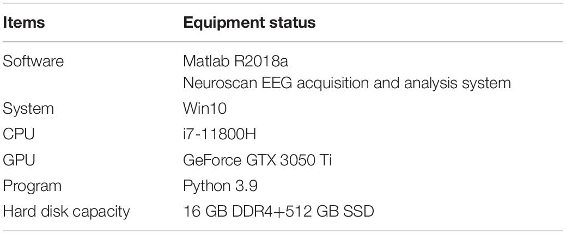Click the Program row label
Image resolution: width=566 pixels, height=234 pixels.
32,186
